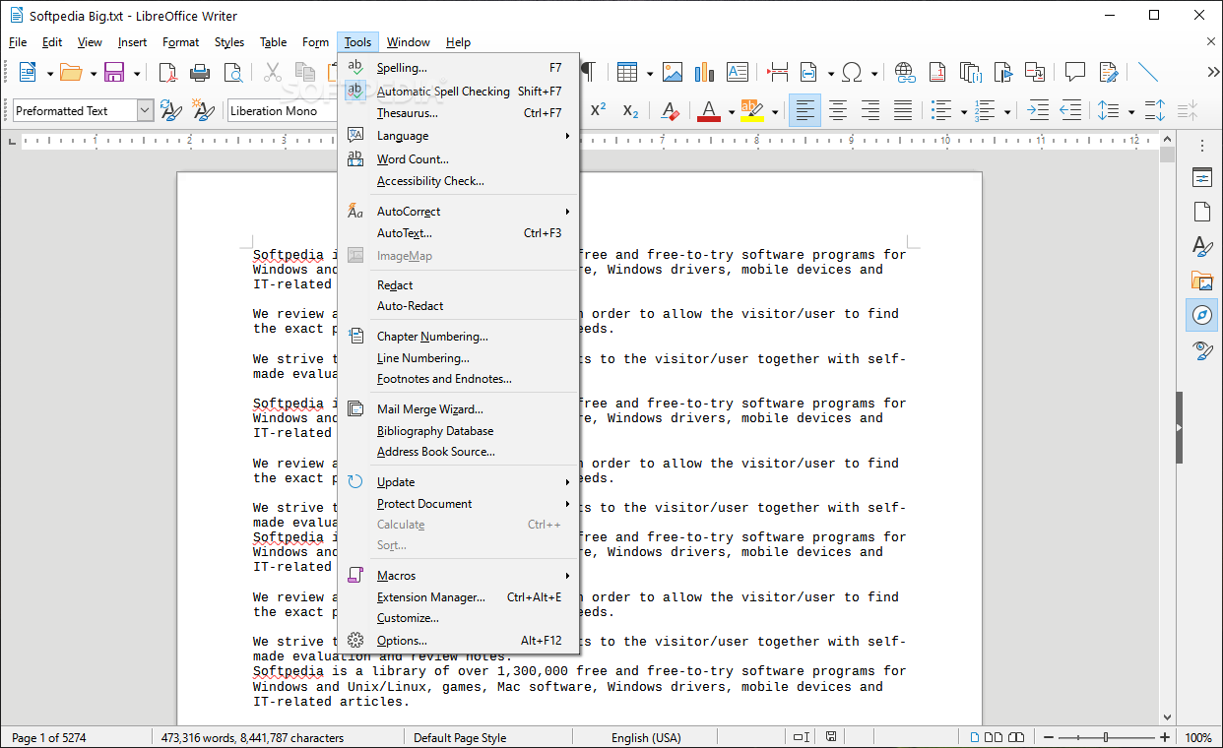Click the New document icon
Screen dimensions: 1223x748
pyautogui.click(x=27, y=72)
